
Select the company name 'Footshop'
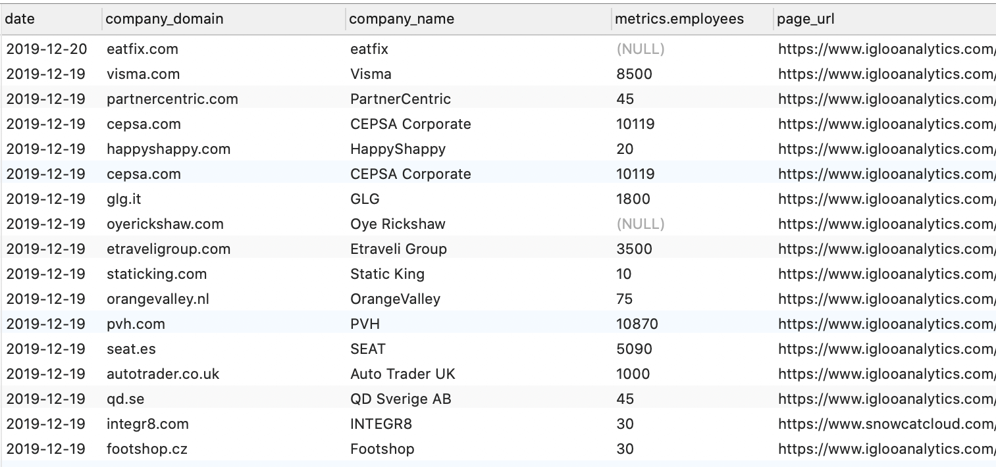tap(382, 449)
